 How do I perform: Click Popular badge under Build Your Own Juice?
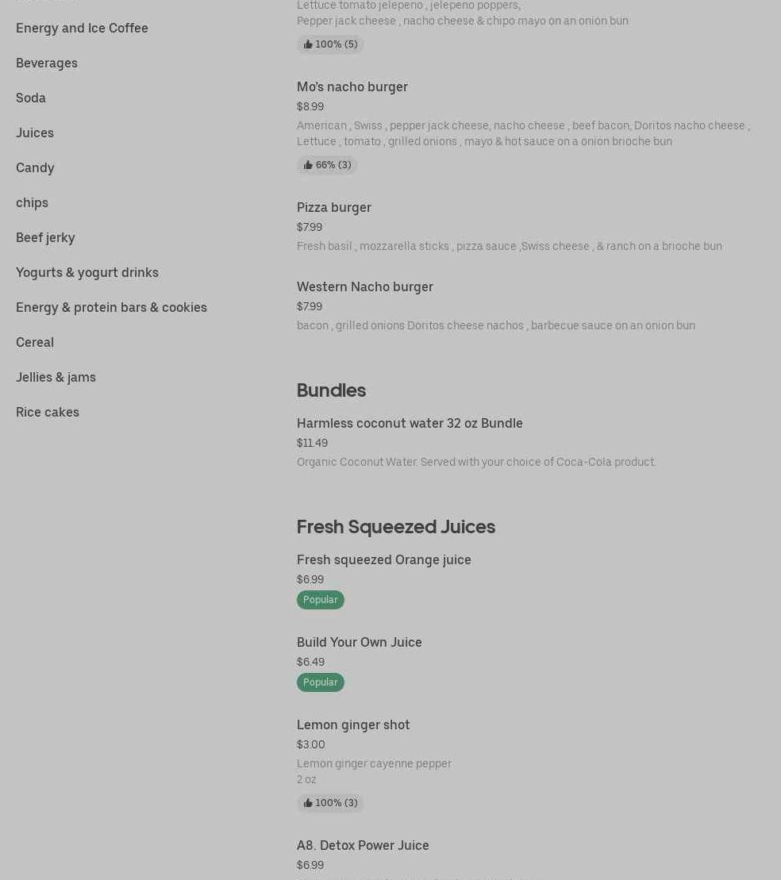click(321, 682)
